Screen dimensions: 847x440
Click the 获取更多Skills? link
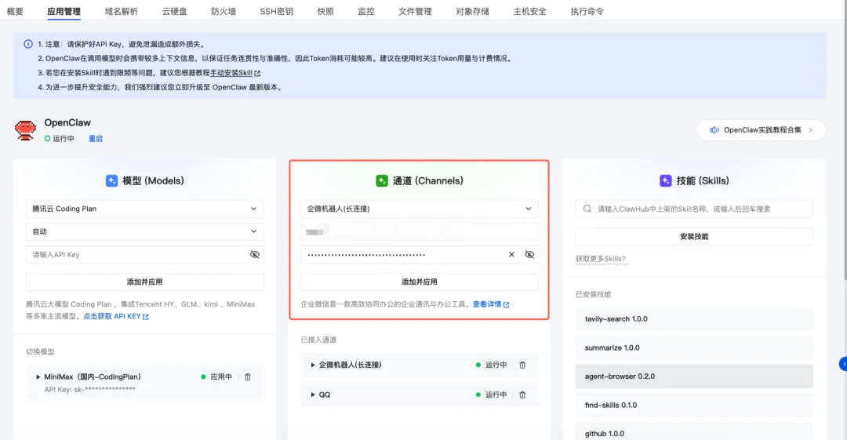click(x=601, y=259)
